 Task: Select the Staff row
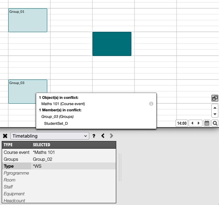pyautogui.click(x=59, y=187)
